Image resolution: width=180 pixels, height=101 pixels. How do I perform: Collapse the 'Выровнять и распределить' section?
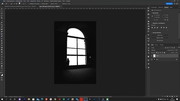pos(152,23)
